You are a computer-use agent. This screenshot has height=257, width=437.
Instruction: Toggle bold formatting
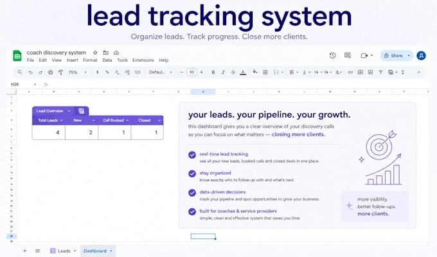coord(213,72)
